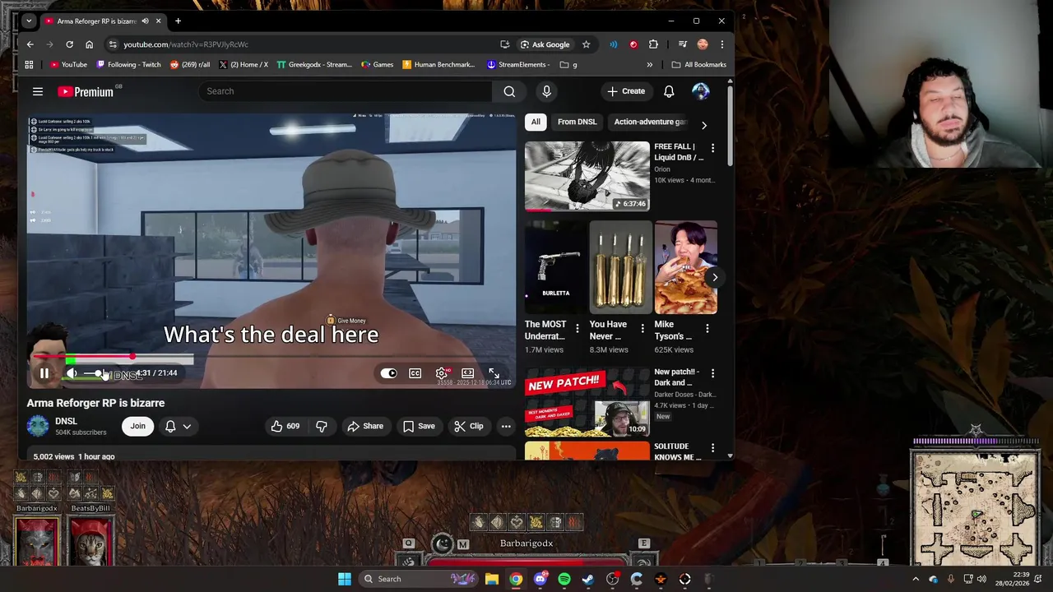1053x592 pixels.
Task: Open video player settings gear
Action: 442,373
